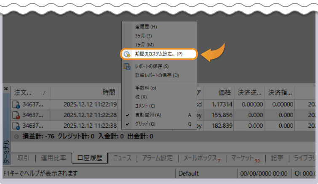Close the terminal panel with X
Screen dimensions: 318x184
(x=6, y=89)
